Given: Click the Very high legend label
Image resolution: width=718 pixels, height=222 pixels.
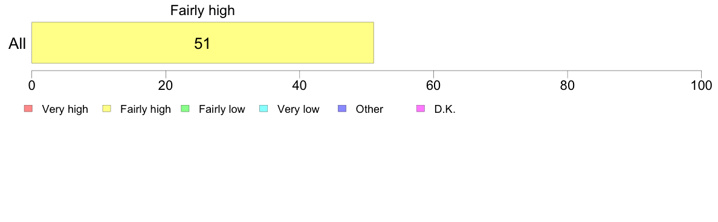Looking at the screenshot, I should click(65, 109).
